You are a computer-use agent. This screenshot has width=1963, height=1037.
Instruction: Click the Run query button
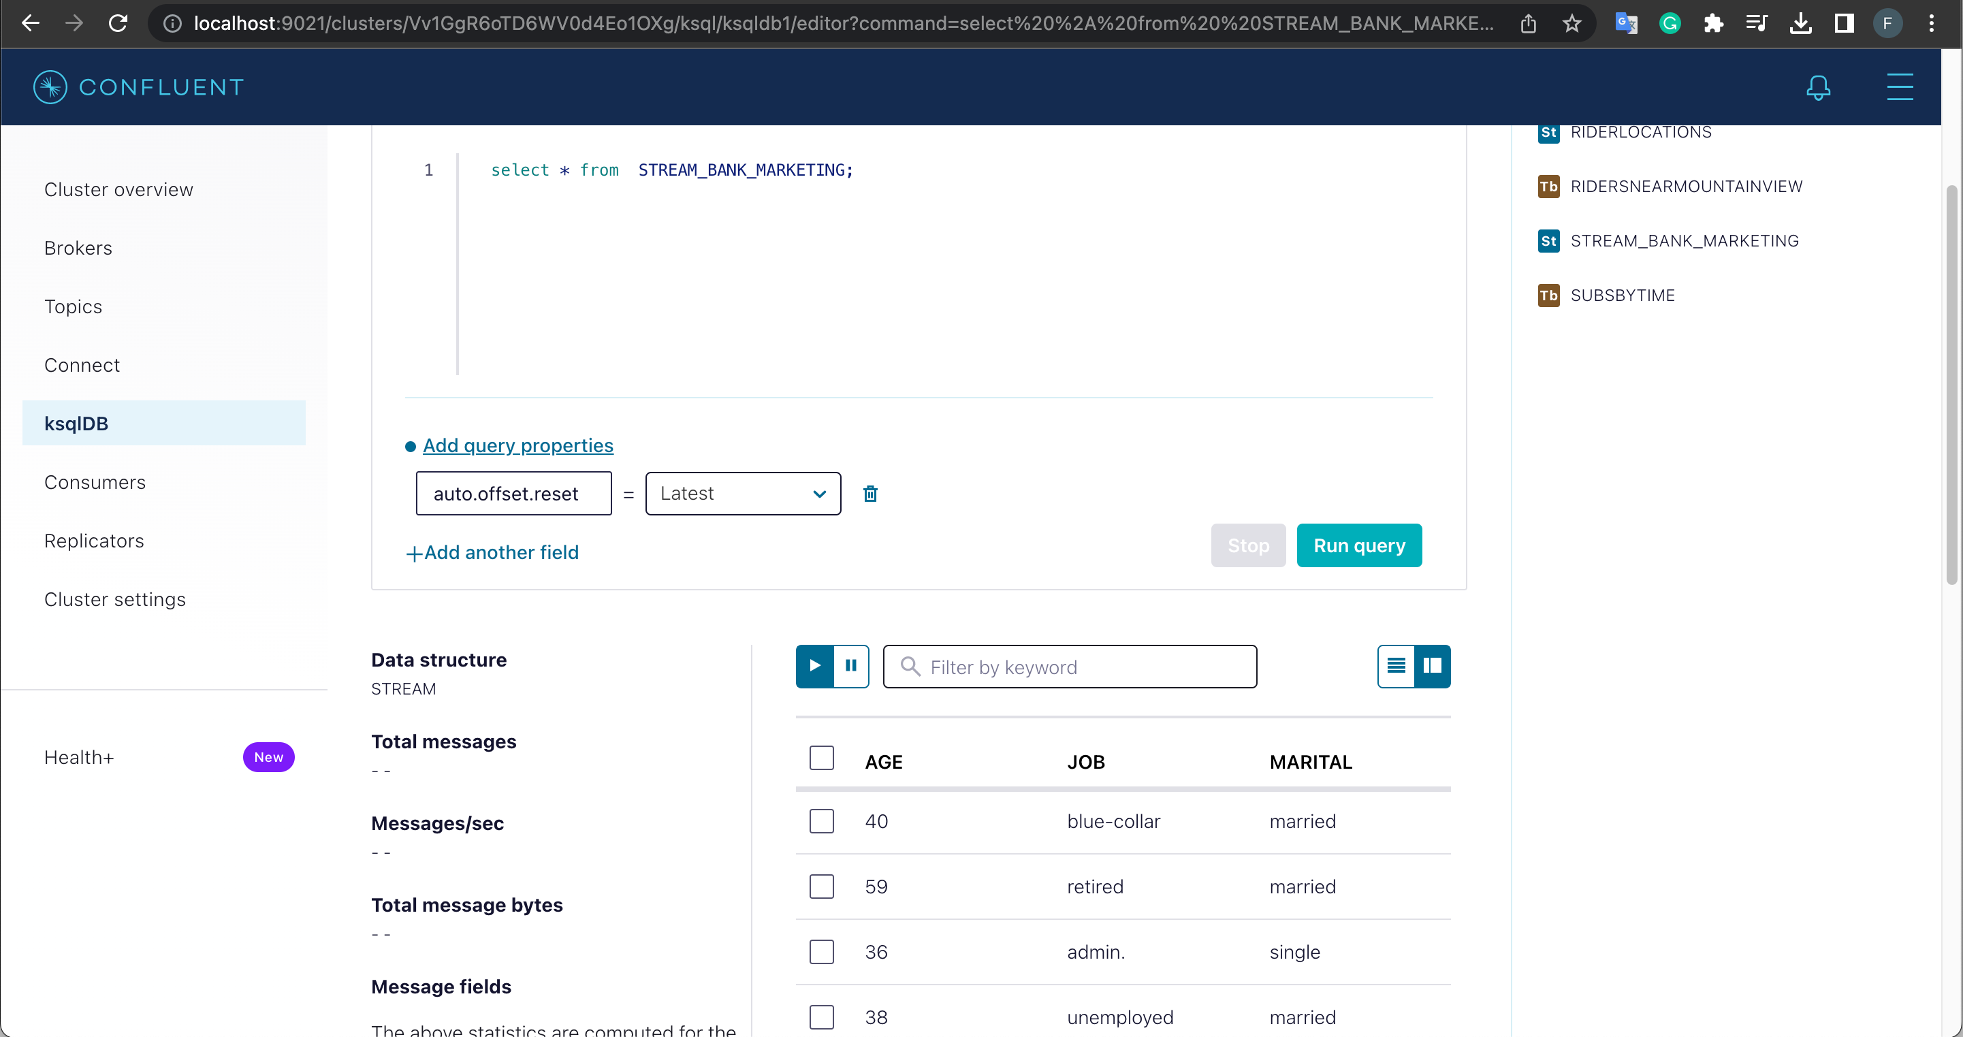[1358, 545]
